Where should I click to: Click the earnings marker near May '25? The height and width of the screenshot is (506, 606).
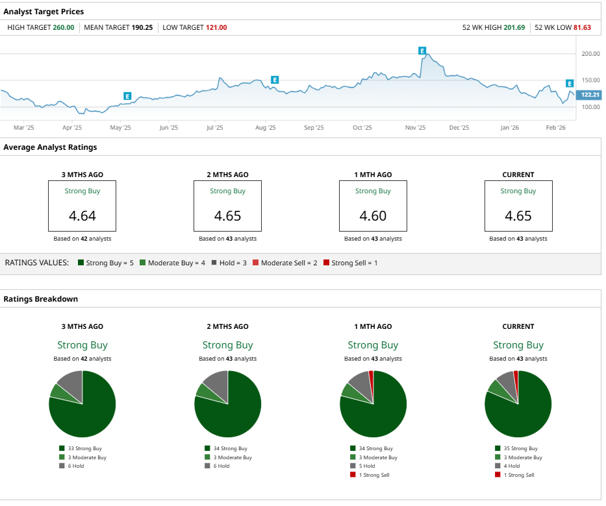pyautogui.click(x=127, y=96)
